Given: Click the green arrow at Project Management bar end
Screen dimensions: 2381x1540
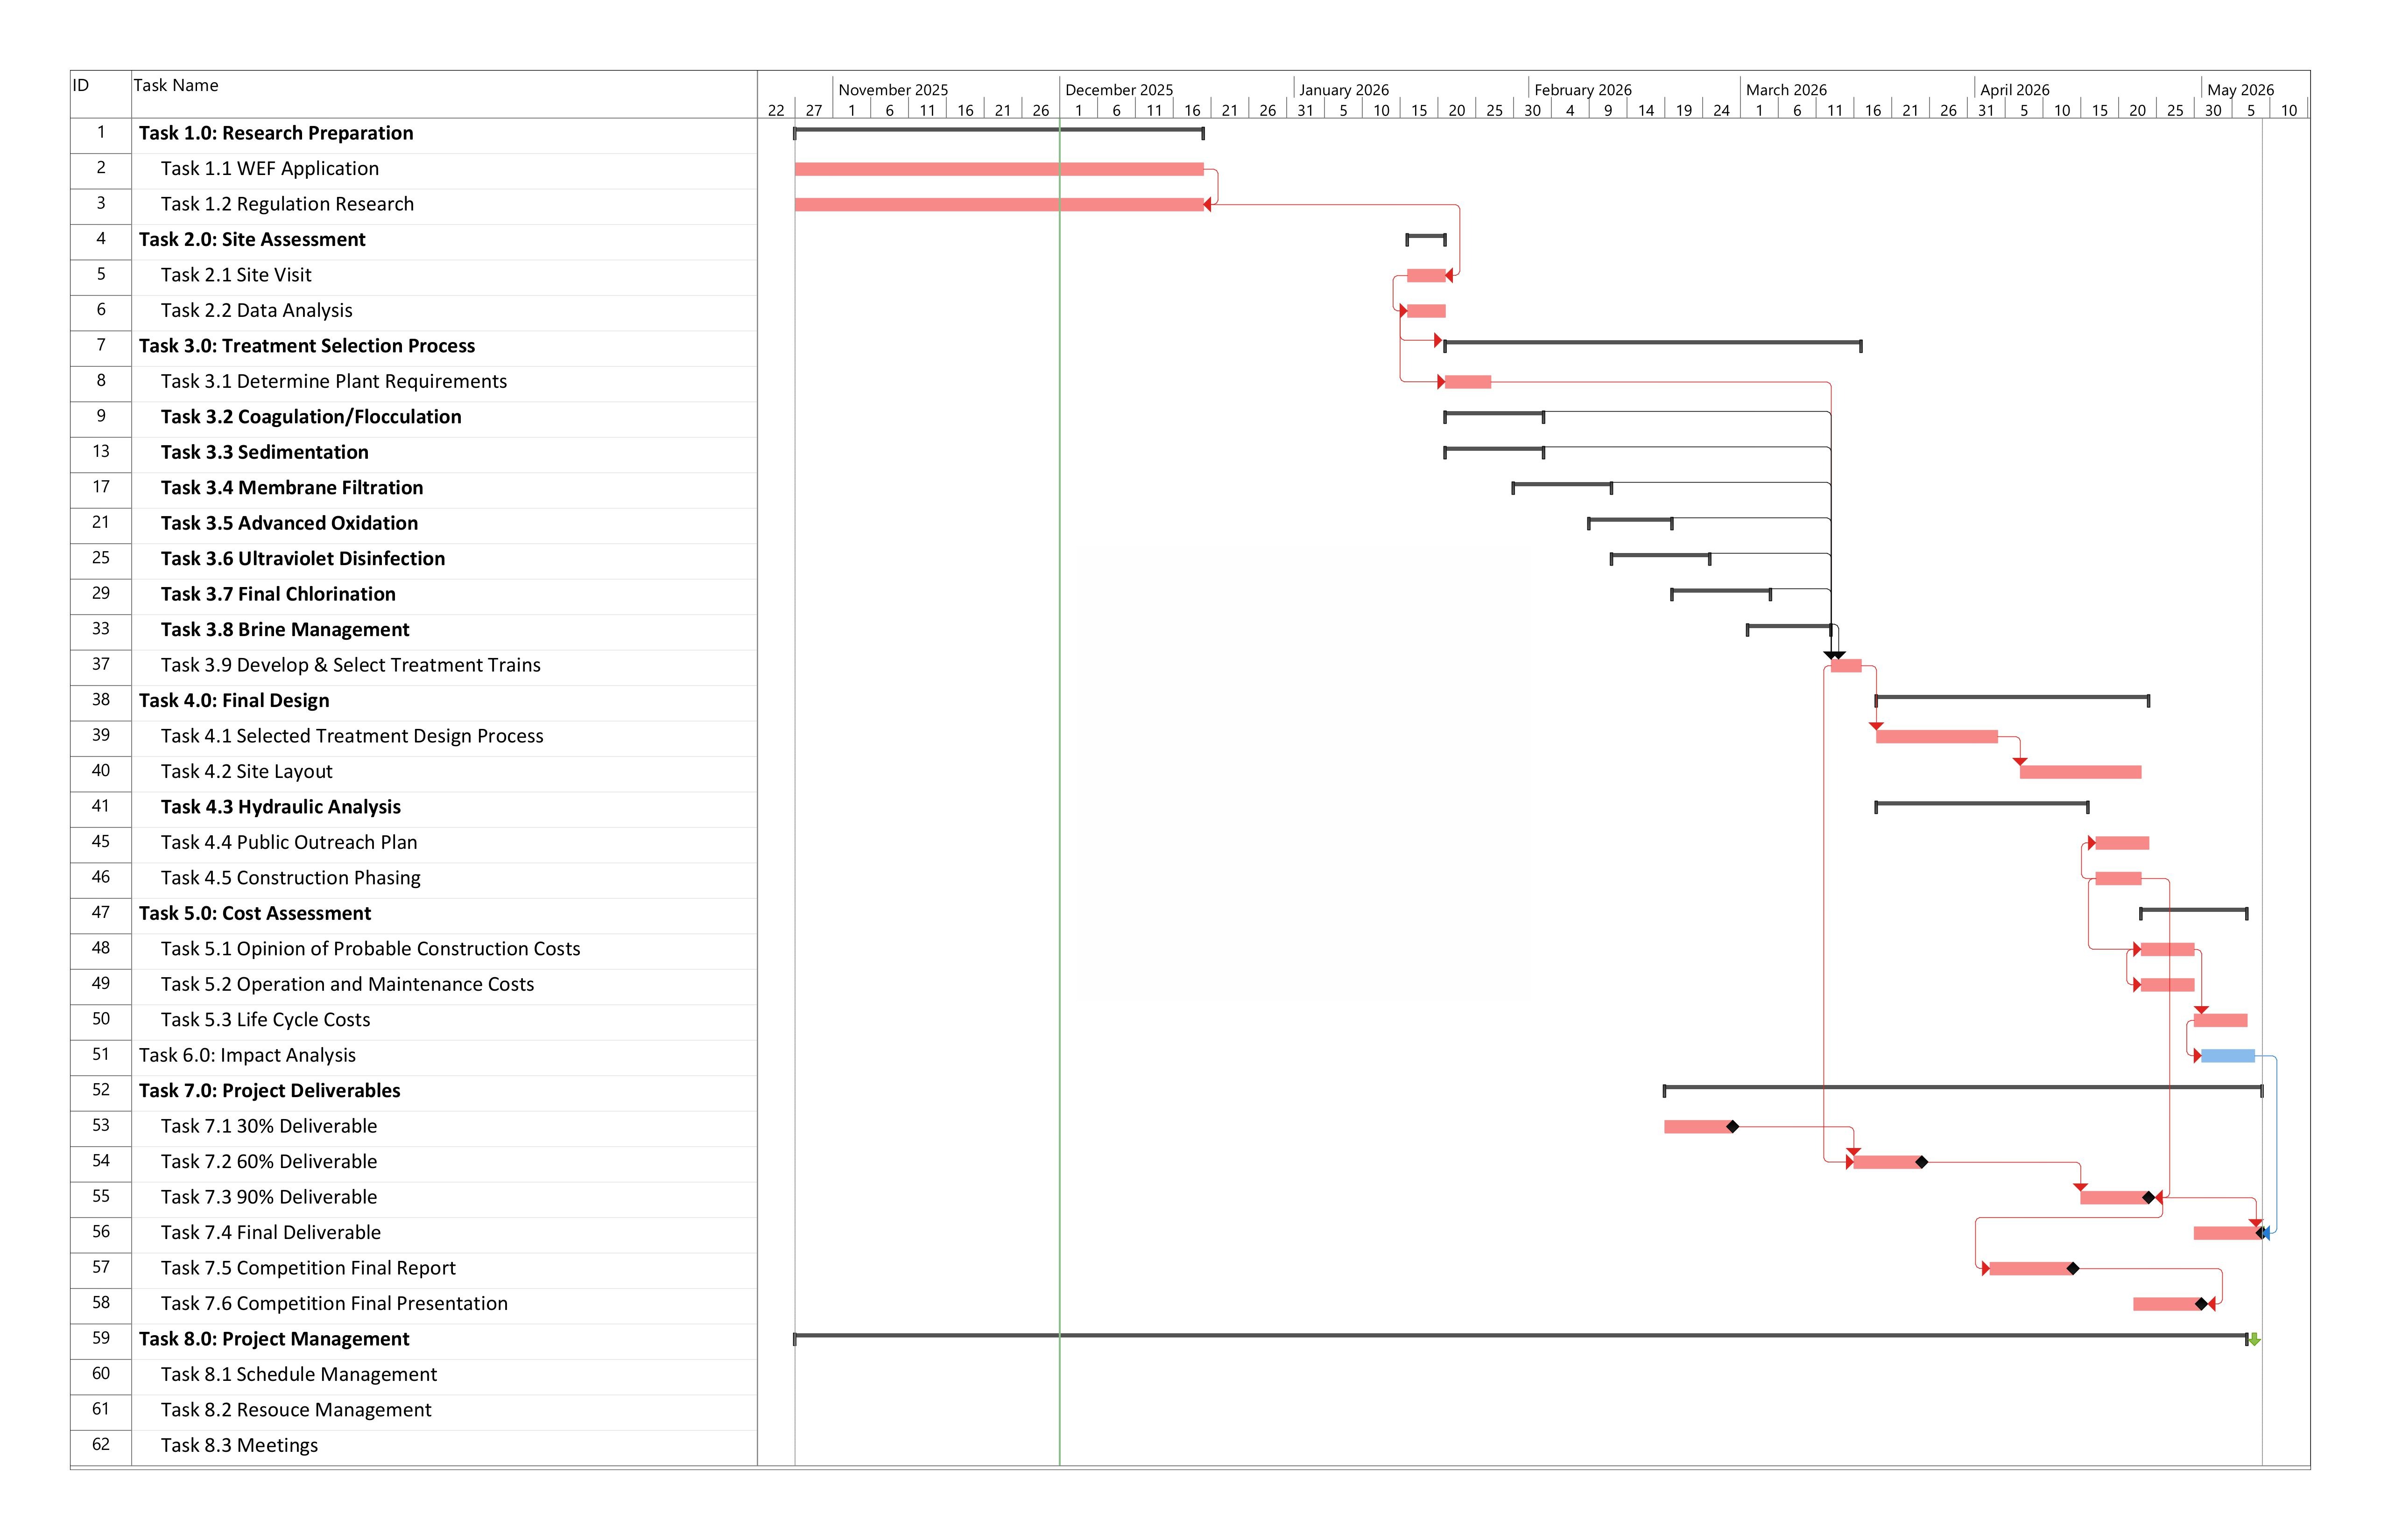Looking at the screenshot, I should click(x=2255, y=1339).
